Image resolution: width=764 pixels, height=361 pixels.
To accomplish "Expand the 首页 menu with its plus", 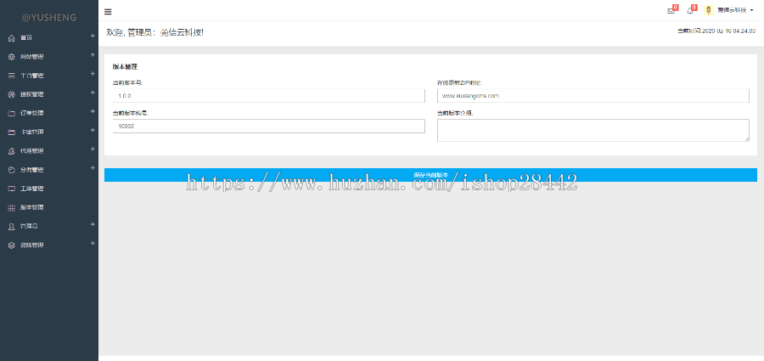I will point(93,36).
